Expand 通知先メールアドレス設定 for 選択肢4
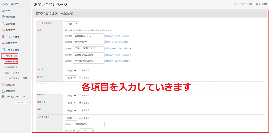The height and width of the screenshot is (133, 270). [118, 55]
